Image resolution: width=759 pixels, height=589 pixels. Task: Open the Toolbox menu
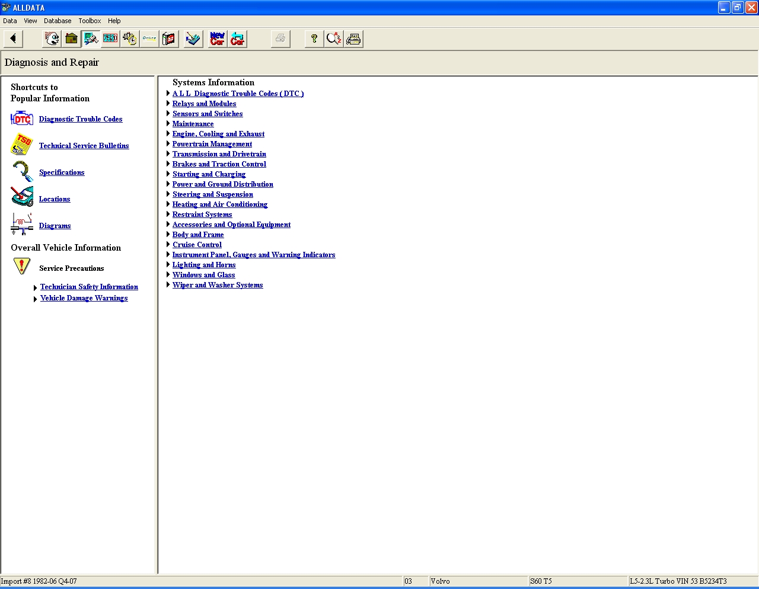pos(90,21)
